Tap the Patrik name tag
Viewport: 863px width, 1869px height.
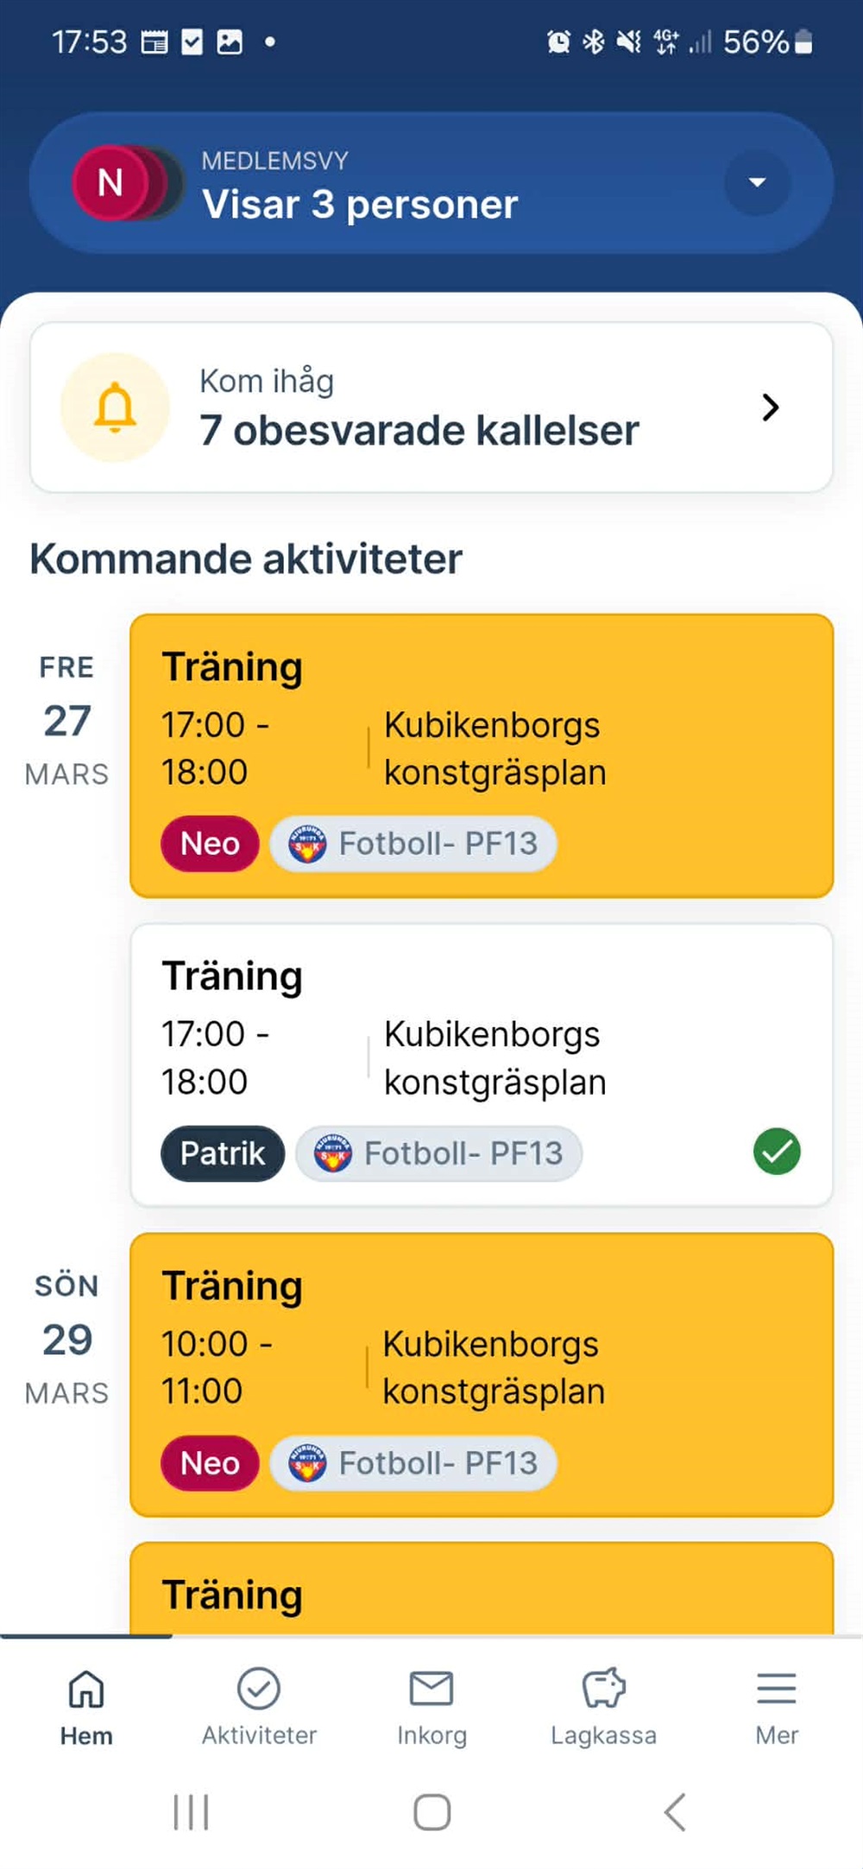223,1153
